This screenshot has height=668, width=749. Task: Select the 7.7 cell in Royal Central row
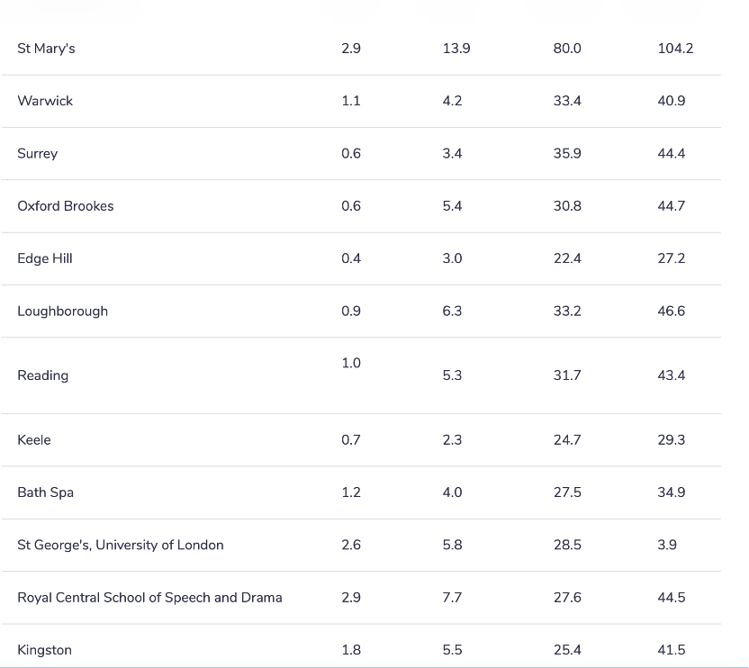click(x=452, y=598)
